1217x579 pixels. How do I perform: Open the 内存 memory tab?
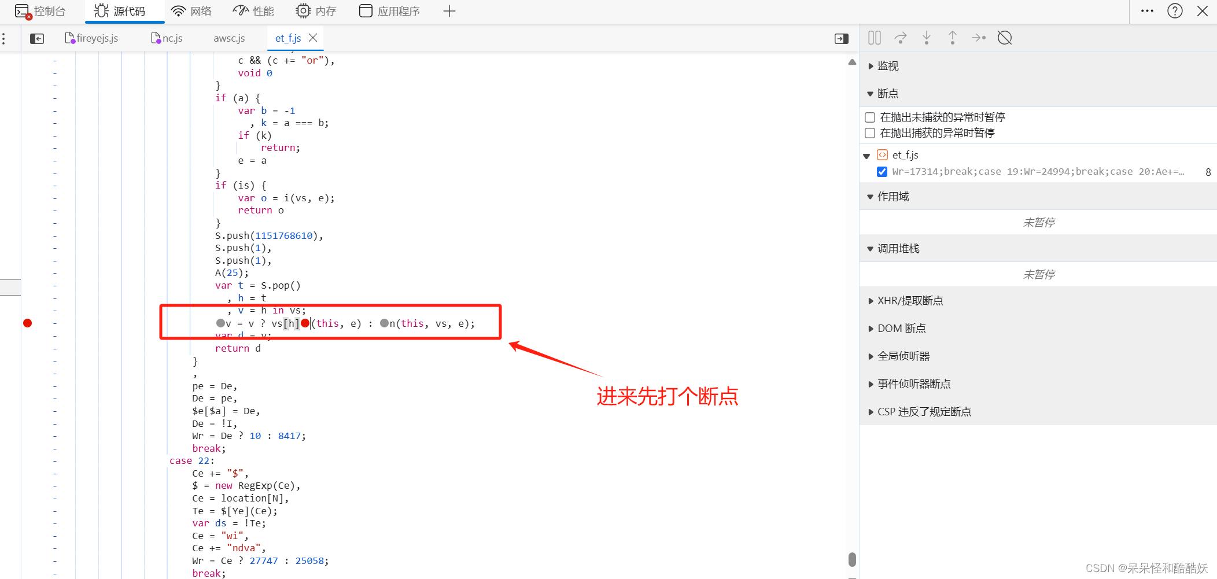[316, 11]
